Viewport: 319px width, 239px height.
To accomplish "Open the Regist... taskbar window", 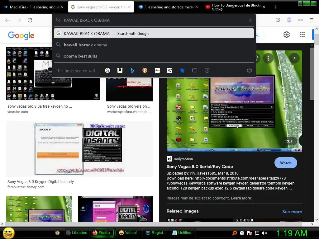I will click(156, 233).
